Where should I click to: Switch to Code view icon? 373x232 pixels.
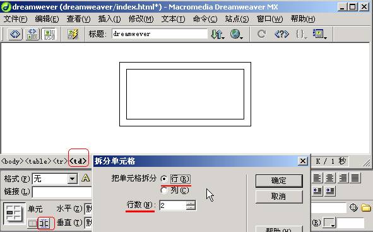coord(15,34)
